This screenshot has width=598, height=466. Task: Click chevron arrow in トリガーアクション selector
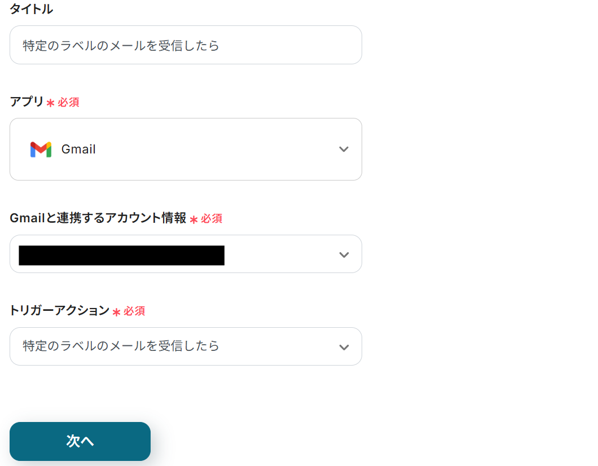[x=344, y=347]
